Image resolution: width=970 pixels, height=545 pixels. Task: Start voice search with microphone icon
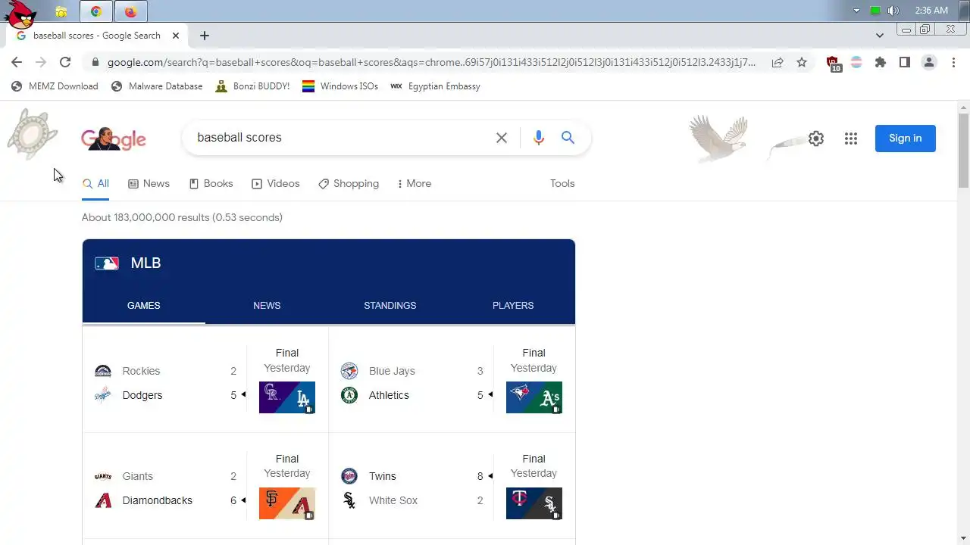(539, 138)
